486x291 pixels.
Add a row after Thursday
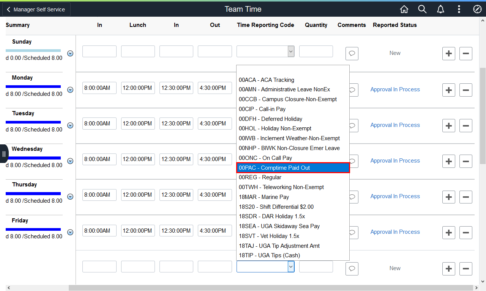pyautogui.click(x=449, y=197)
